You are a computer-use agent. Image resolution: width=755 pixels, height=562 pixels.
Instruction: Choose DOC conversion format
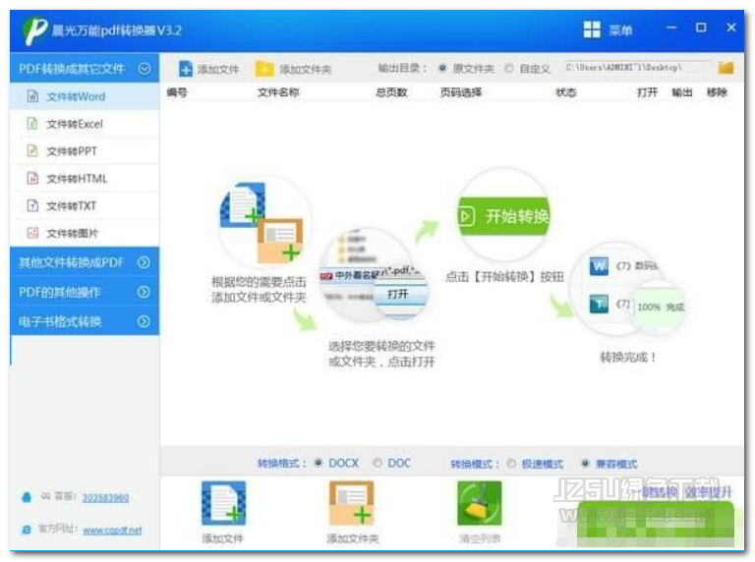(x=377, y=463)
